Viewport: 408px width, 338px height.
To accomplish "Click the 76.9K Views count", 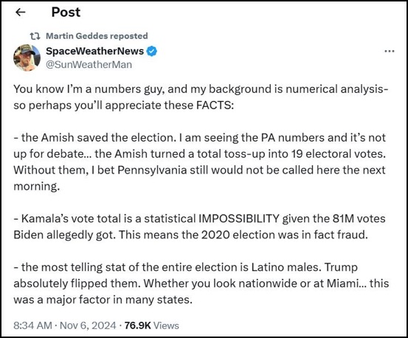I will tap(152, 325).
